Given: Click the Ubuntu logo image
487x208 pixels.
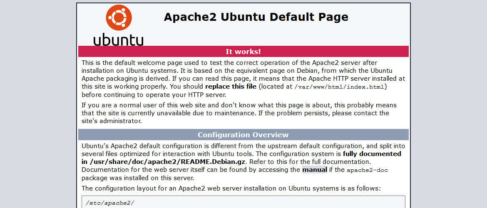Looking at the screenshot, I should [x=118, y=25].
